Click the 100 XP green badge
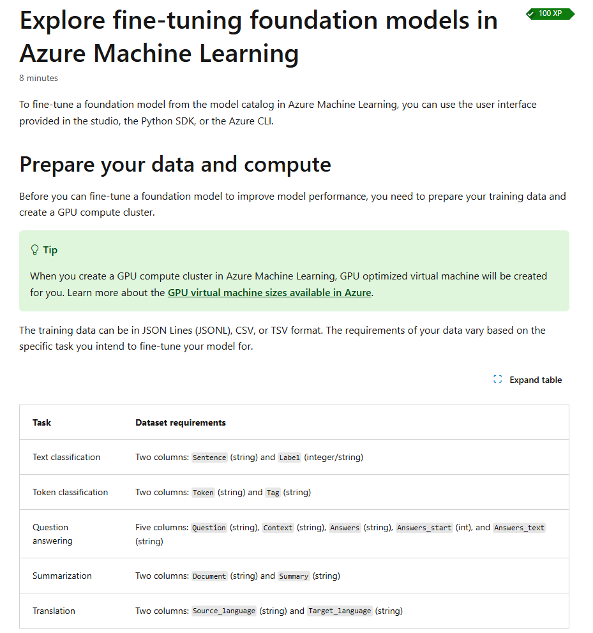Viewport: 593px width, 633px height. point(550,14)
